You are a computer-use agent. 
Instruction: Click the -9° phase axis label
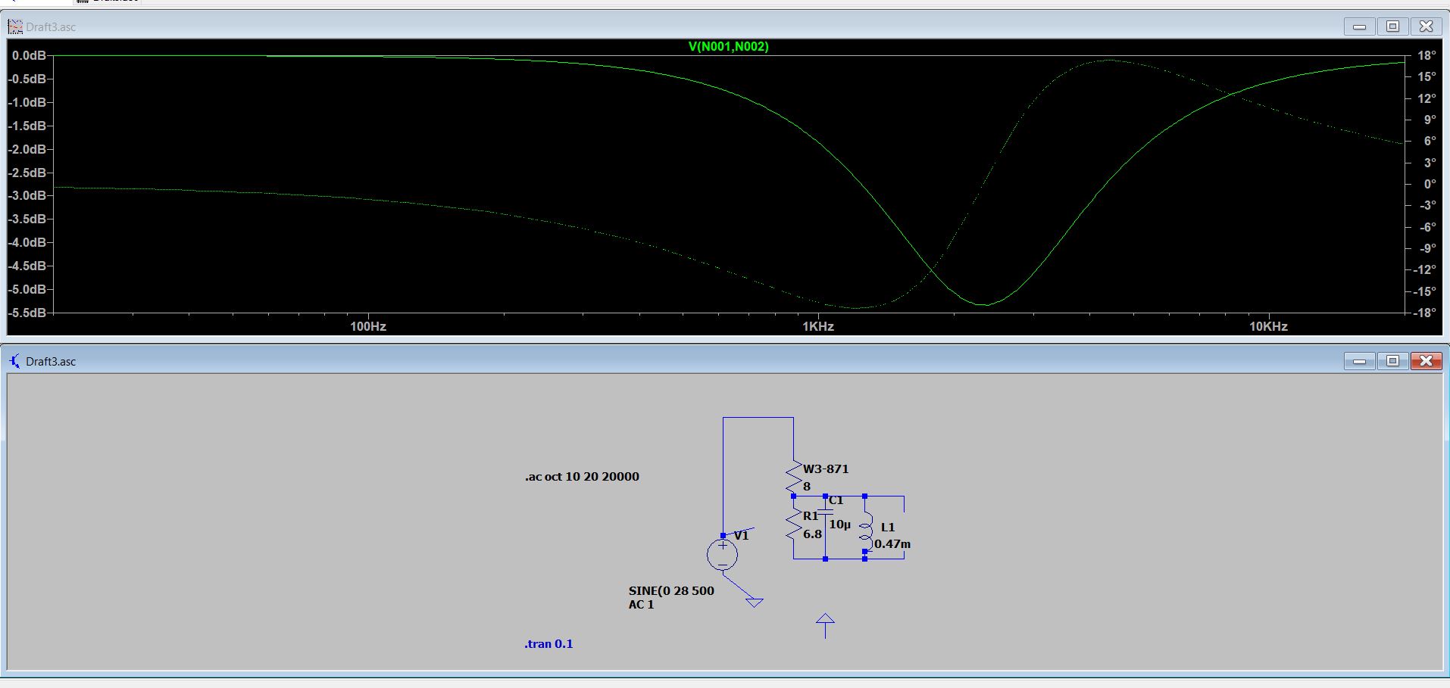1427,248
